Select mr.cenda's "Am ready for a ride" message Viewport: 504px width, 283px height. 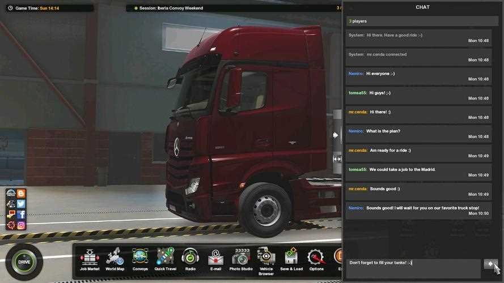(418, 153)
